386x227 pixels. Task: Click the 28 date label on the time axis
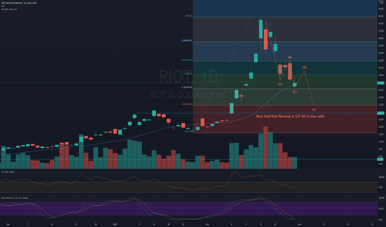pyautogui.click(x=96, y=224)
